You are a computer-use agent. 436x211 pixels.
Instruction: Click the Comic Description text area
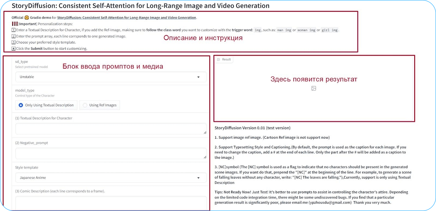[x=111, y=203]
